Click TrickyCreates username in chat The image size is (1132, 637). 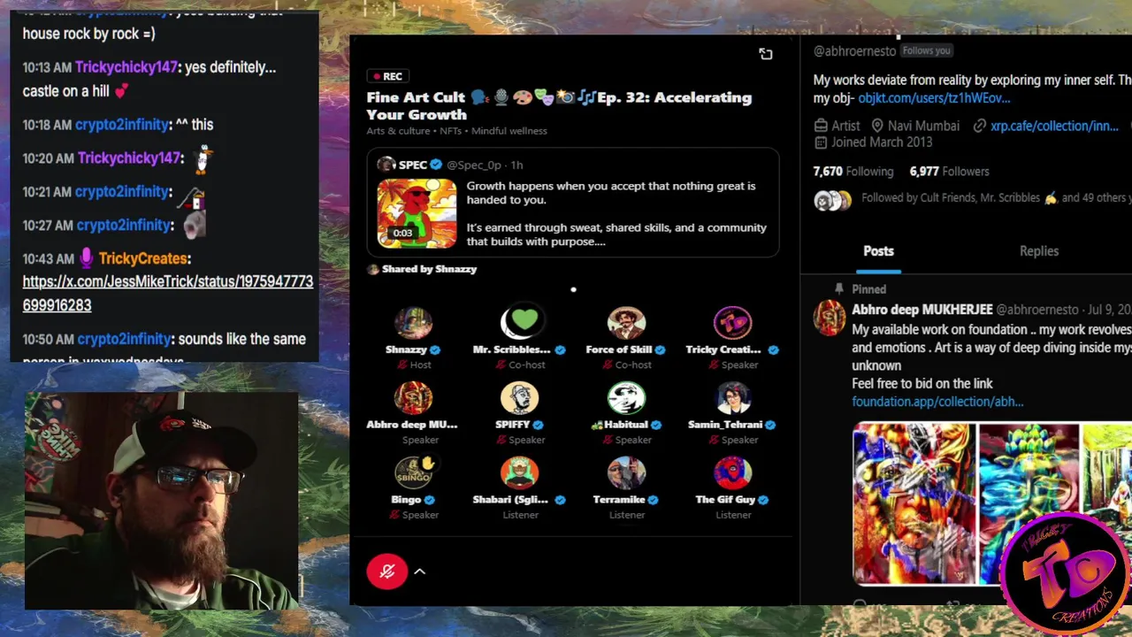pos(143,258)
